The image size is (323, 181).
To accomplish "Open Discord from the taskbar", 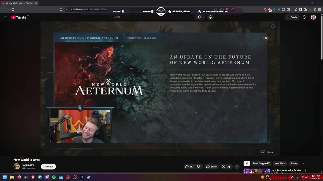I will coord(47,177).
